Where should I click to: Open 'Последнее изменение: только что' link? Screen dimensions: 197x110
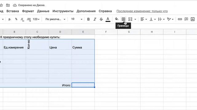[x=142, y=11]
